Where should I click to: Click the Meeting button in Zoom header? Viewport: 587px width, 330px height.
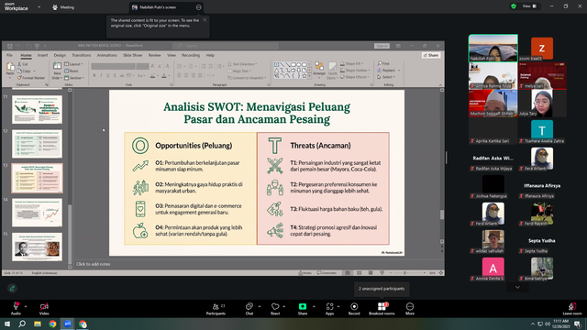pos(63,7)
